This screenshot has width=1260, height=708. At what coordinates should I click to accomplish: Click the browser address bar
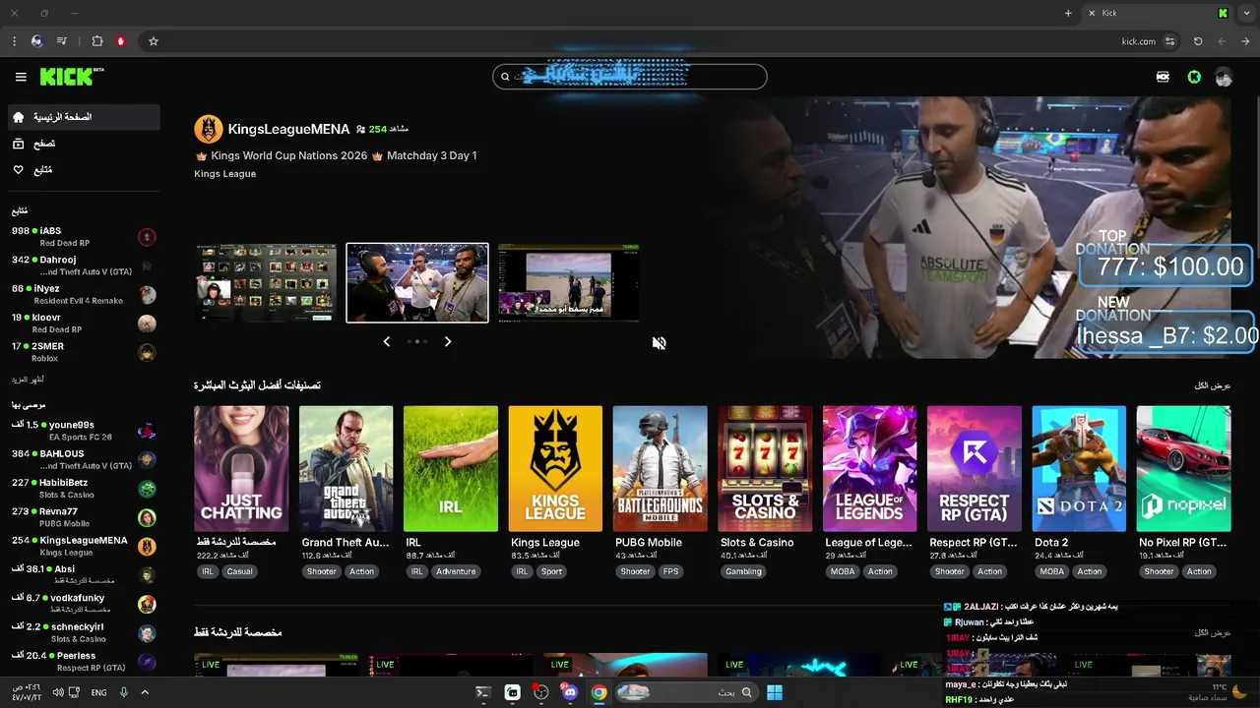tap(650, 41)
